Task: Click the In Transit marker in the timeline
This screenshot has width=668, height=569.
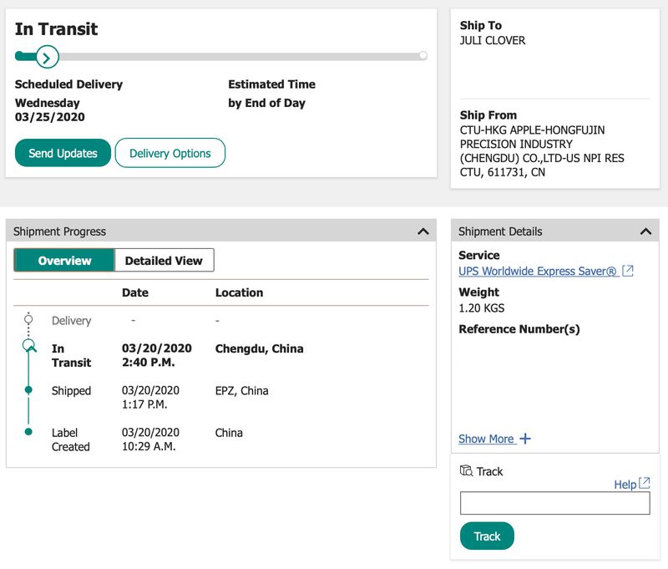Action: click(29, 346)
